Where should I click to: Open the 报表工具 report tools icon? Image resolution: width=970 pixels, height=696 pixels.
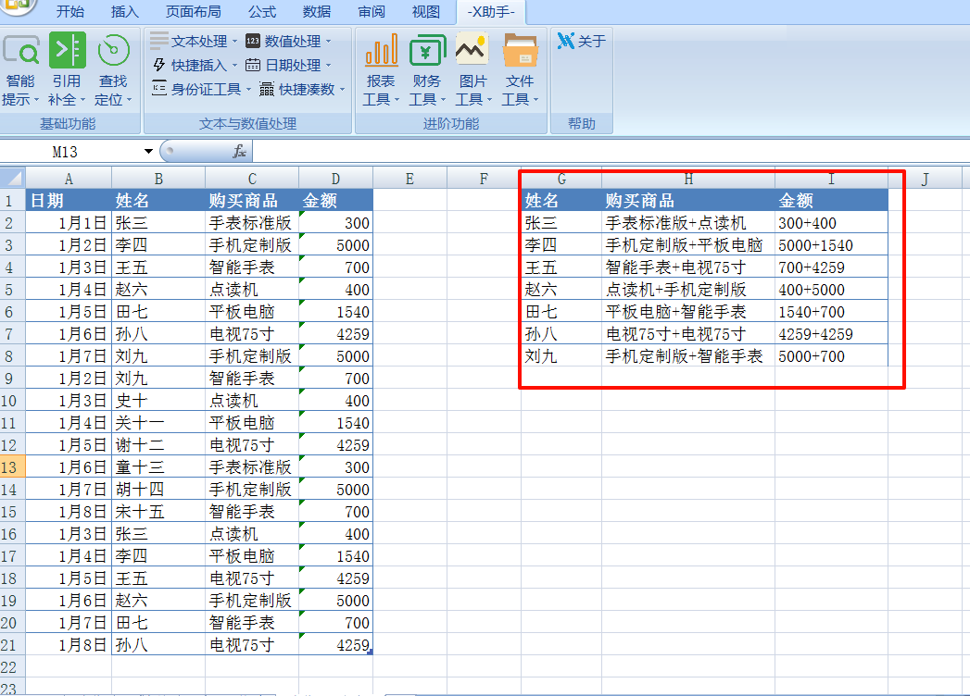coord(381,51)
